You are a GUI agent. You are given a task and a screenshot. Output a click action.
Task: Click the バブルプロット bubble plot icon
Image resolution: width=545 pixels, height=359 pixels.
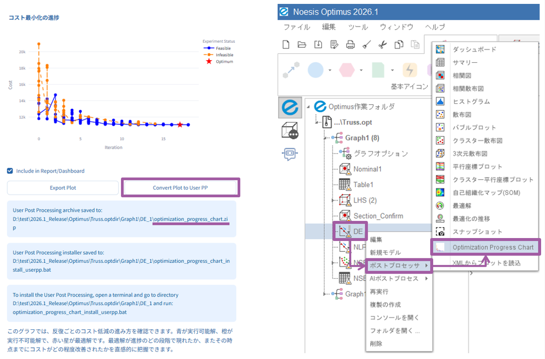[x=440, y=127]
